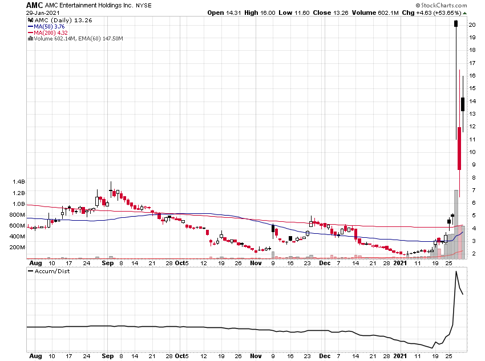Click the green up-arrow beside the Chg value
Screen dimensions: 485x361
click(x=464, y=13)
